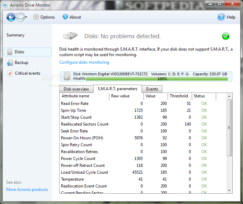The height and width of the screenshot is (204, 243).
Task: Select the Spin Retry Count row
Action: click(x=143, y=145)
